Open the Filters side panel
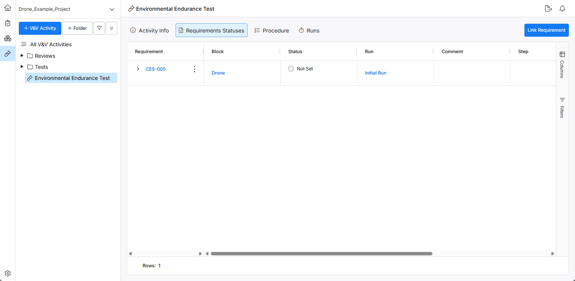This screenshot has width=575, height=281. [562, 107]
